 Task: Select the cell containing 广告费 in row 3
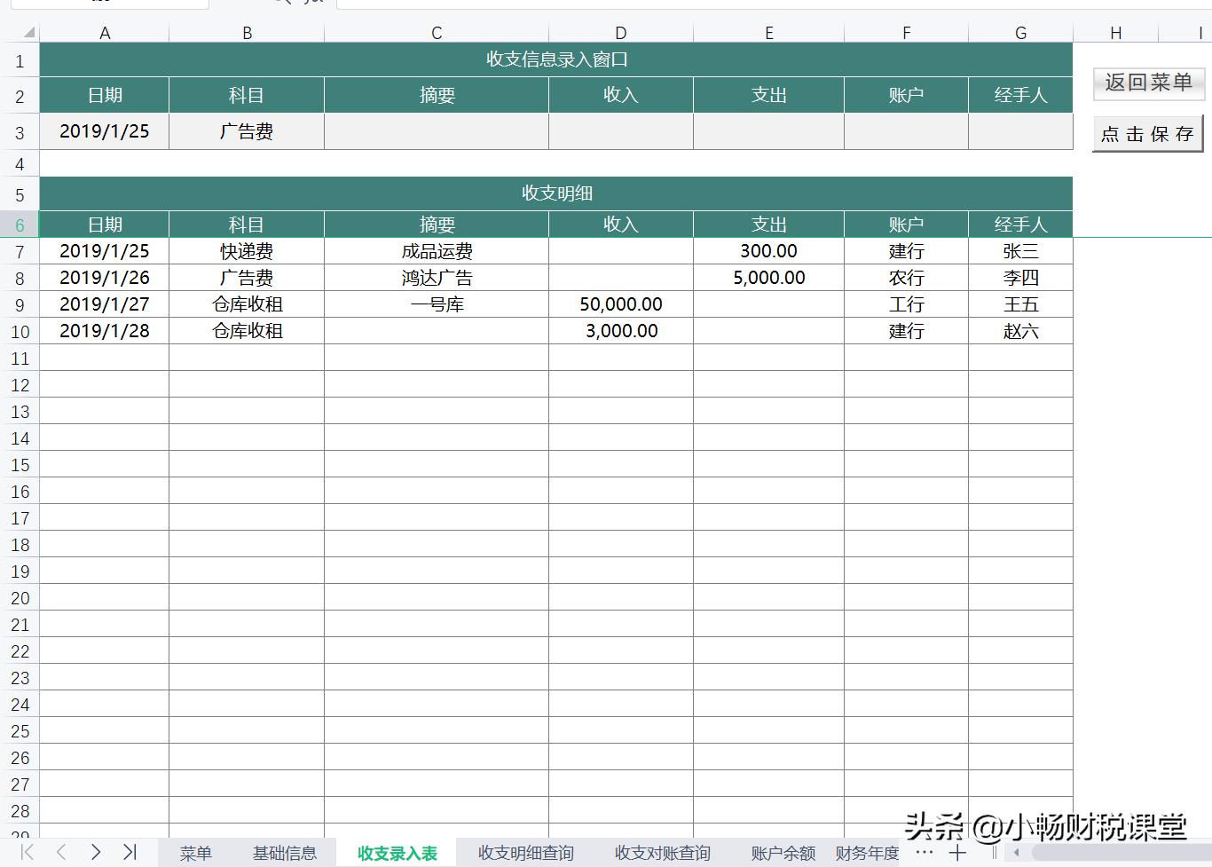coord(246,130)
